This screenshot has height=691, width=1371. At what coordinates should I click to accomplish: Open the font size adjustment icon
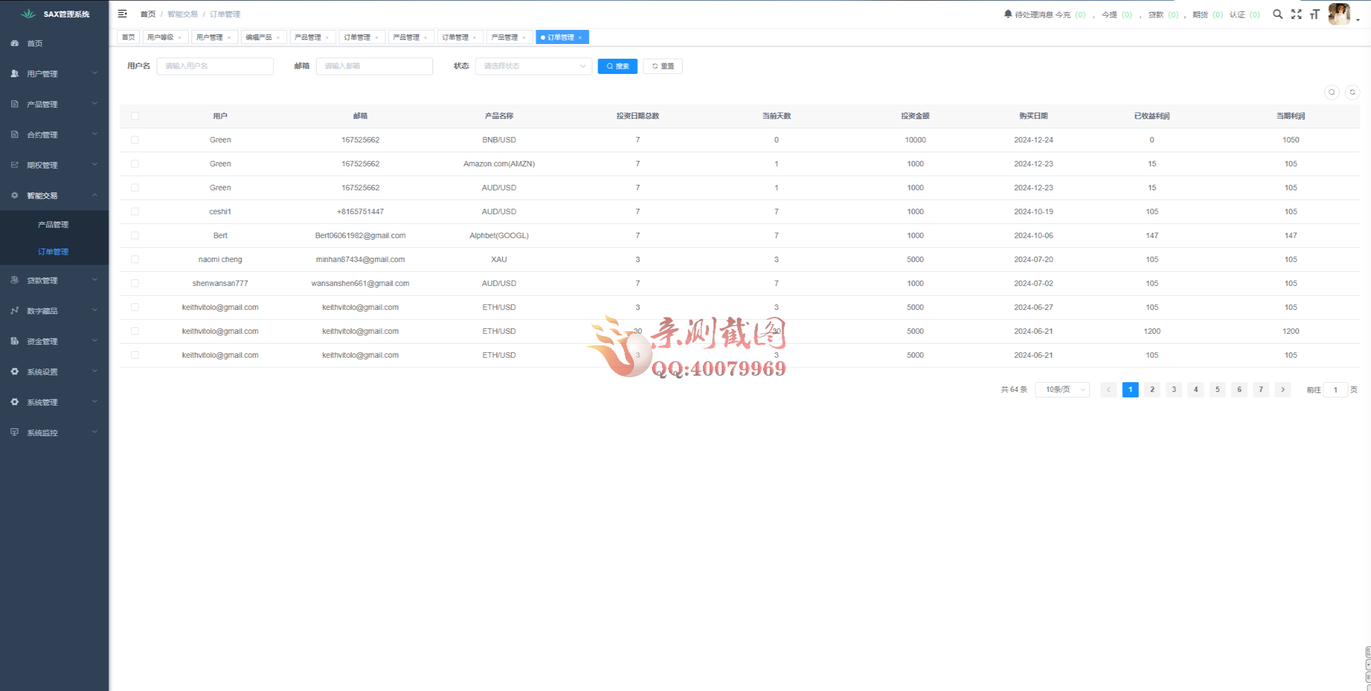(1314, 14)
